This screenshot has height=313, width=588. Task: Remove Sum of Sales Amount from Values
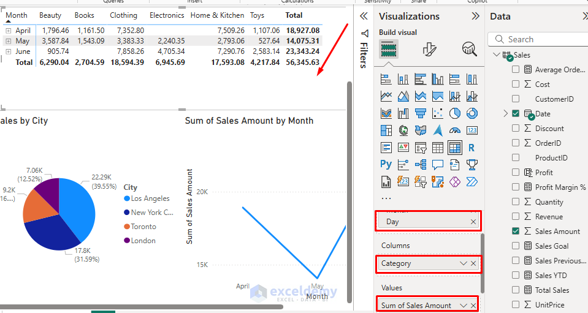pos(473,306)
